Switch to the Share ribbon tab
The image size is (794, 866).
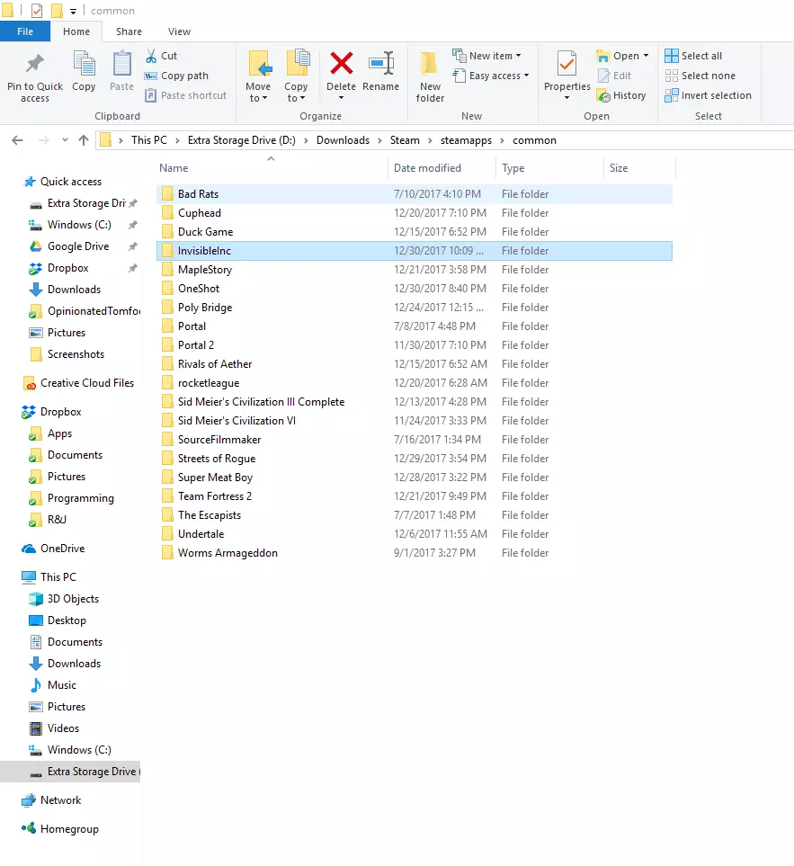click(x=129, y=31)
